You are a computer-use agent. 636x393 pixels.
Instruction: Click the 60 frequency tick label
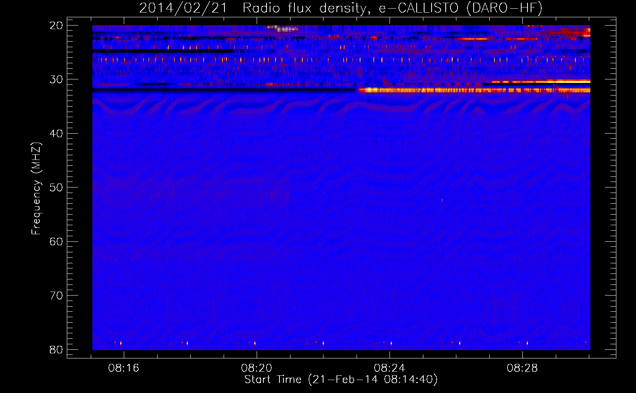56,241
